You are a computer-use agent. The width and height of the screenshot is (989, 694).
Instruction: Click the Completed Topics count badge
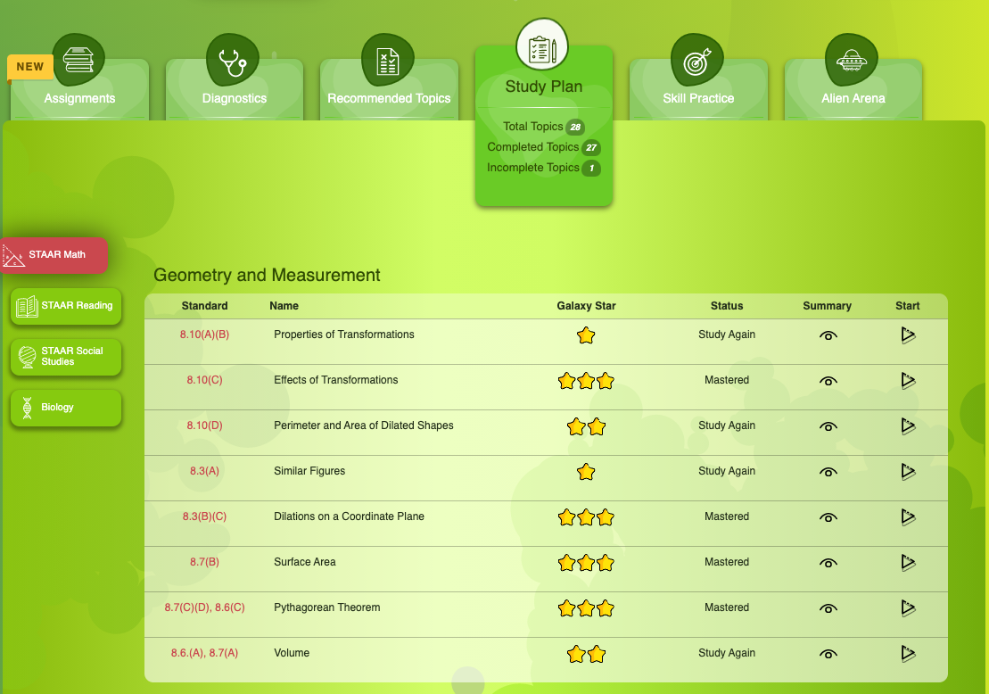[x=591, y=148]
